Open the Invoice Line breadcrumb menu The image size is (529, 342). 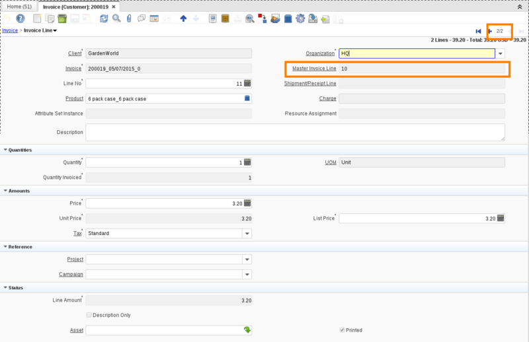(40, 30)
